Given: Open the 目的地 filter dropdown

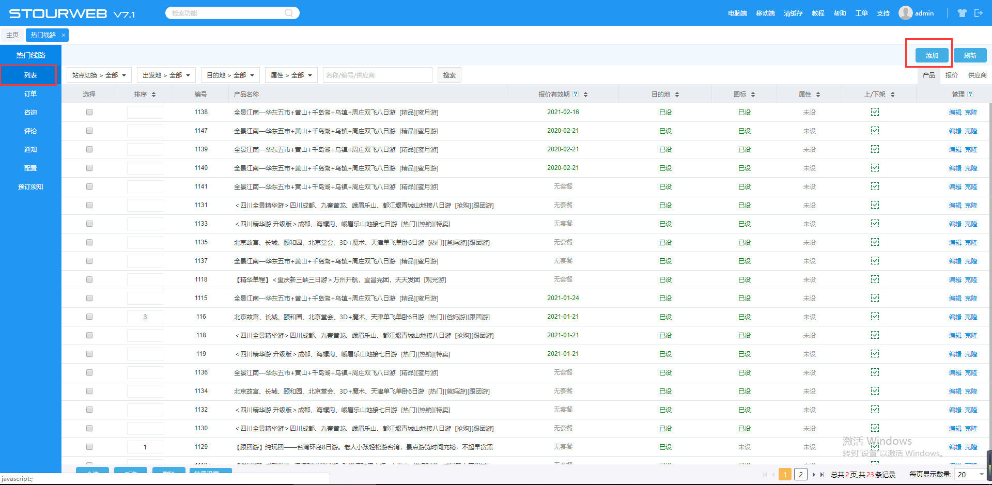Looking at the screenshot, I should coord(230,75).
